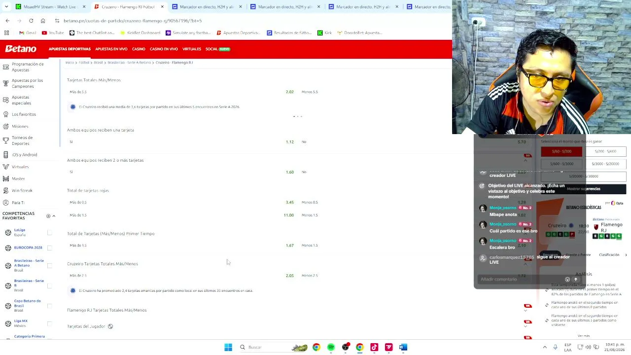Open Word from the taskbar
631x355 pixels.
coord(403,347)
